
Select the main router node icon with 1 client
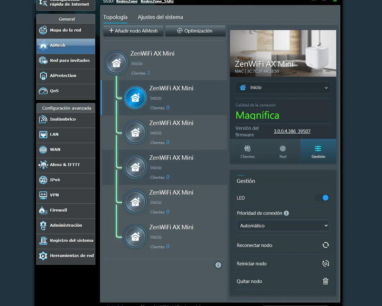[x=116, y=63]
